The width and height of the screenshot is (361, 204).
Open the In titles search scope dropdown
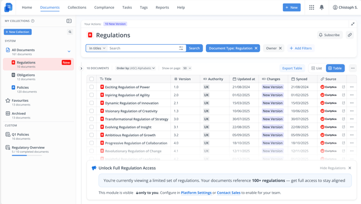tap(97, 48)
